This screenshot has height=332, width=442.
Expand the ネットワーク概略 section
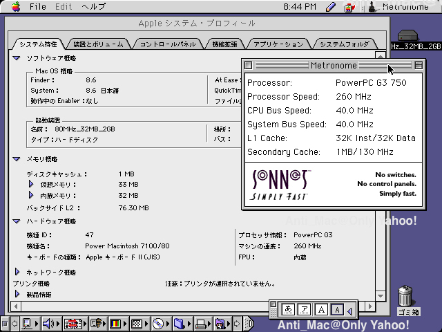[x=17, y=272]
